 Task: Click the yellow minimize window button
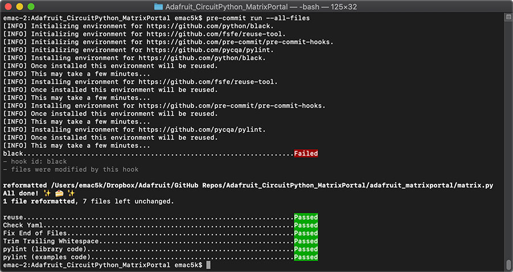click(19, 6)
